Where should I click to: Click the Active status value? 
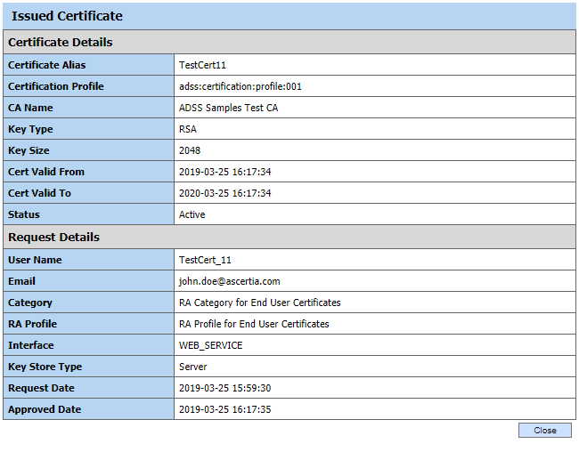point(192,214)
